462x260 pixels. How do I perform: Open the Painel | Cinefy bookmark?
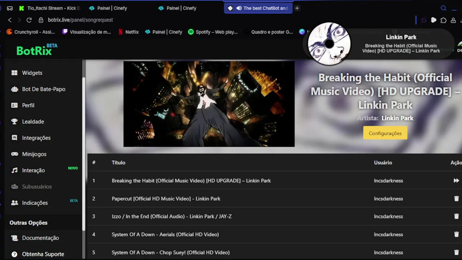pos(164,32)
